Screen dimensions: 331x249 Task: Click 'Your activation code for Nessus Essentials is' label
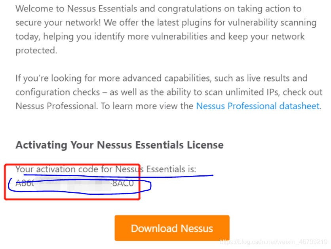[106, 169]
